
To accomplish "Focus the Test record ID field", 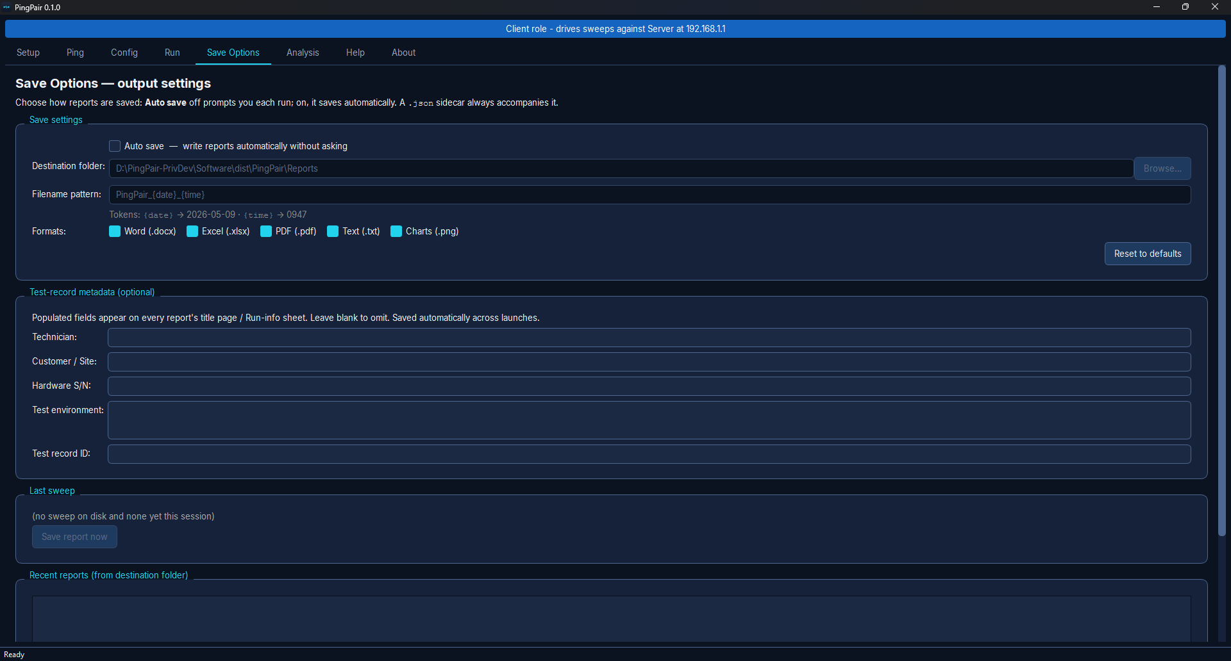I will pyautogui.click(x=649, y=454).
